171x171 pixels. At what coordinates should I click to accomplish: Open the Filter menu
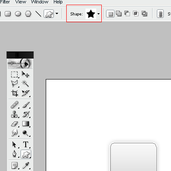coord(5,2)
